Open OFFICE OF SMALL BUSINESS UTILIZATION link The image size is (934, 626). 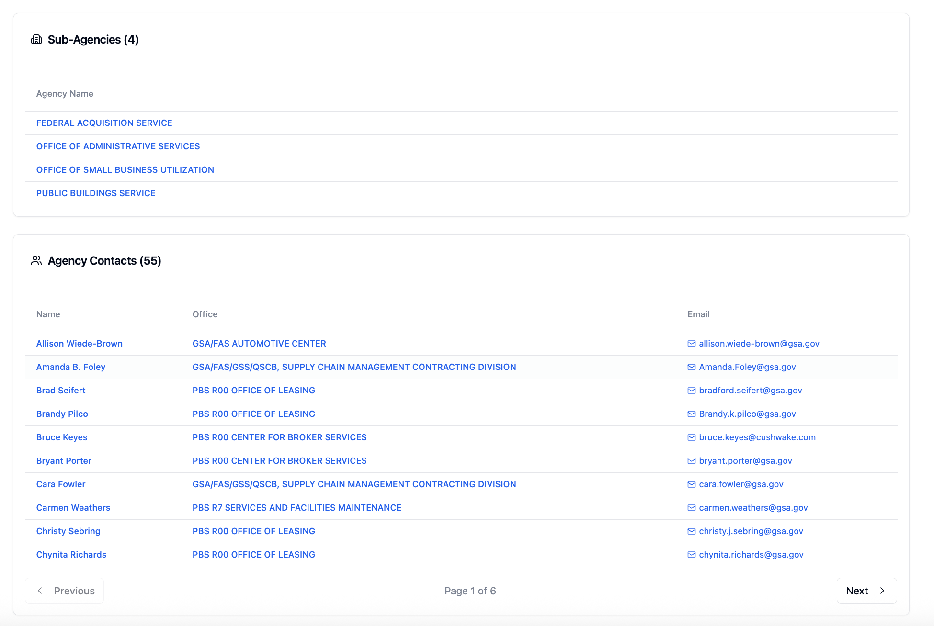tap(125, 170)
